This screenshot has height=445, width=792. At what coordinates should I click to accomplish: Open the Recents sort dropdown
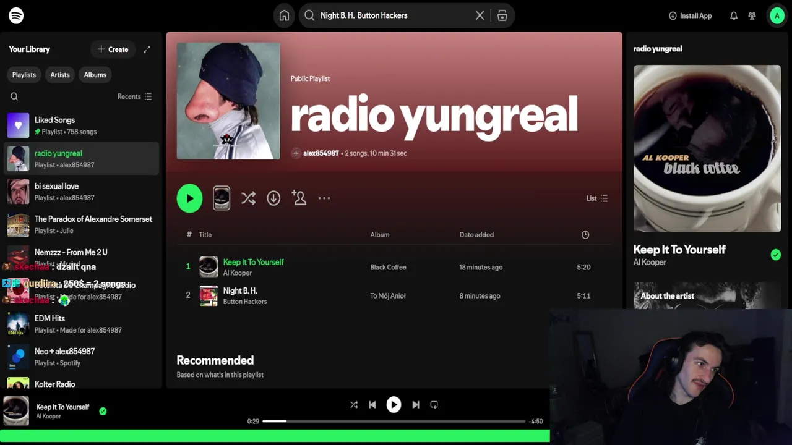[x=134, y=96]
